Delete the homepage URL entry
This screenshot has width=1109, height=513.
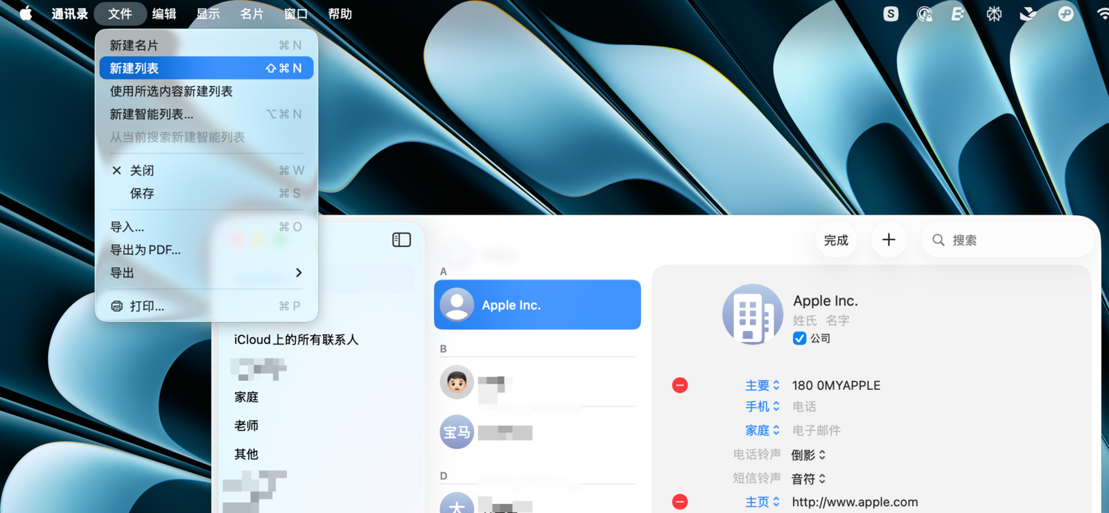point(680,502)
